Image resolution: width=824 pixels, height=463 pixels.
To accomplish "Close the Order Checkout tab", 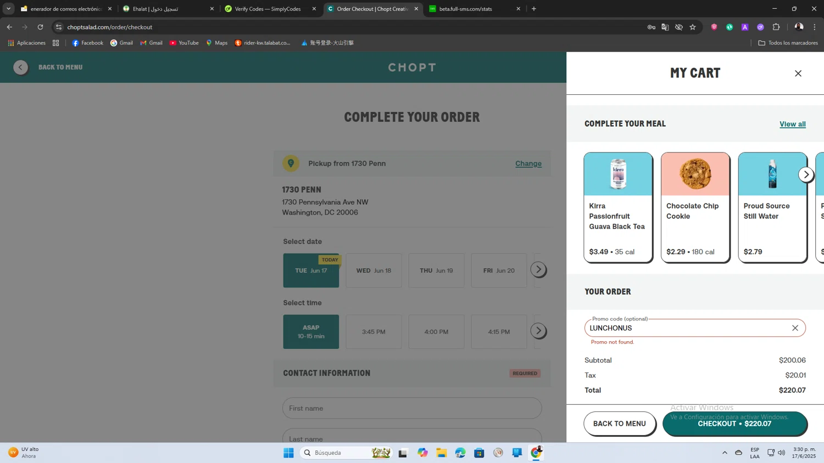I will tap(416, 9).
